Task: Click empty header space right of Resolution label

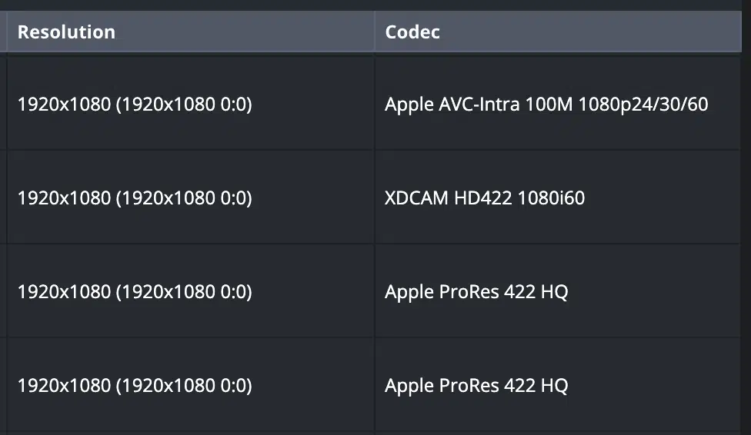Action: tap(244, 32)
